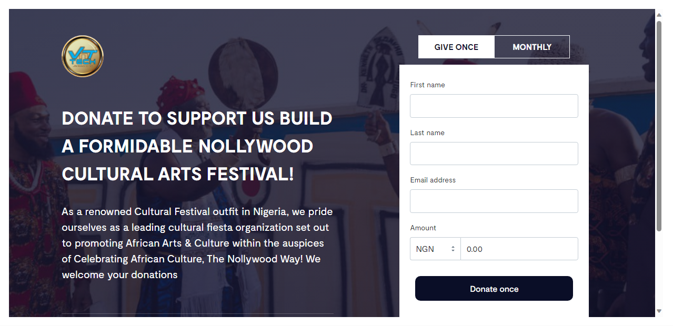The height and width of the screenshot is (326, 673).
Task: Click the Last name label
Action: coord(427,133)
